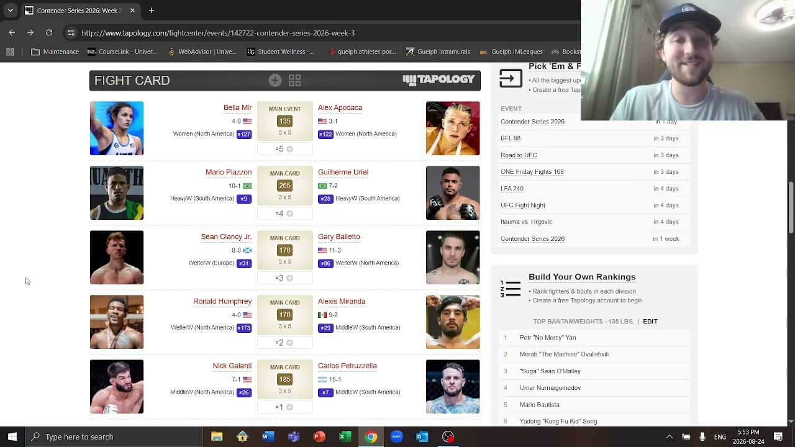This screenshot has width=795, height=447.
Task: Open Zoom from the taskbar
Action: coord(396,436)
